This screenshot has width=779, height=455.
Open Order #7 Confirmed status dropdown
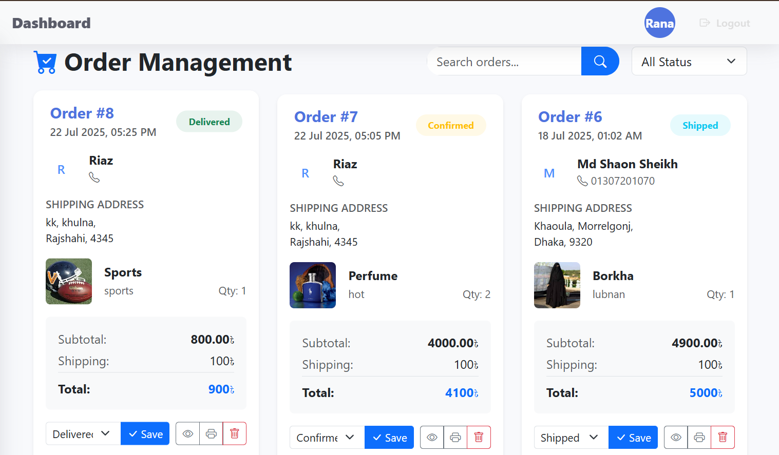pyautogui.click(x=327, y=437)
